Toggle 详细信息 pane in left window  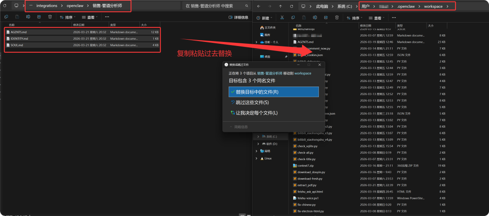point(239,18)
